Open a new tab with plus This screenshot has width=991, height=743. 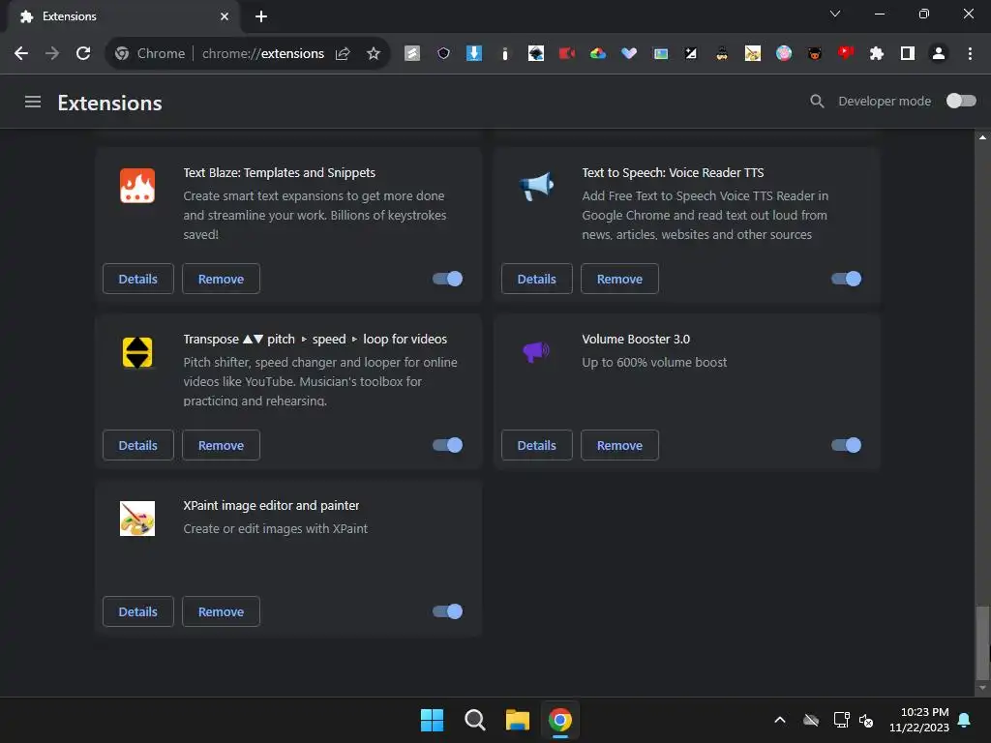pos(261,16)
